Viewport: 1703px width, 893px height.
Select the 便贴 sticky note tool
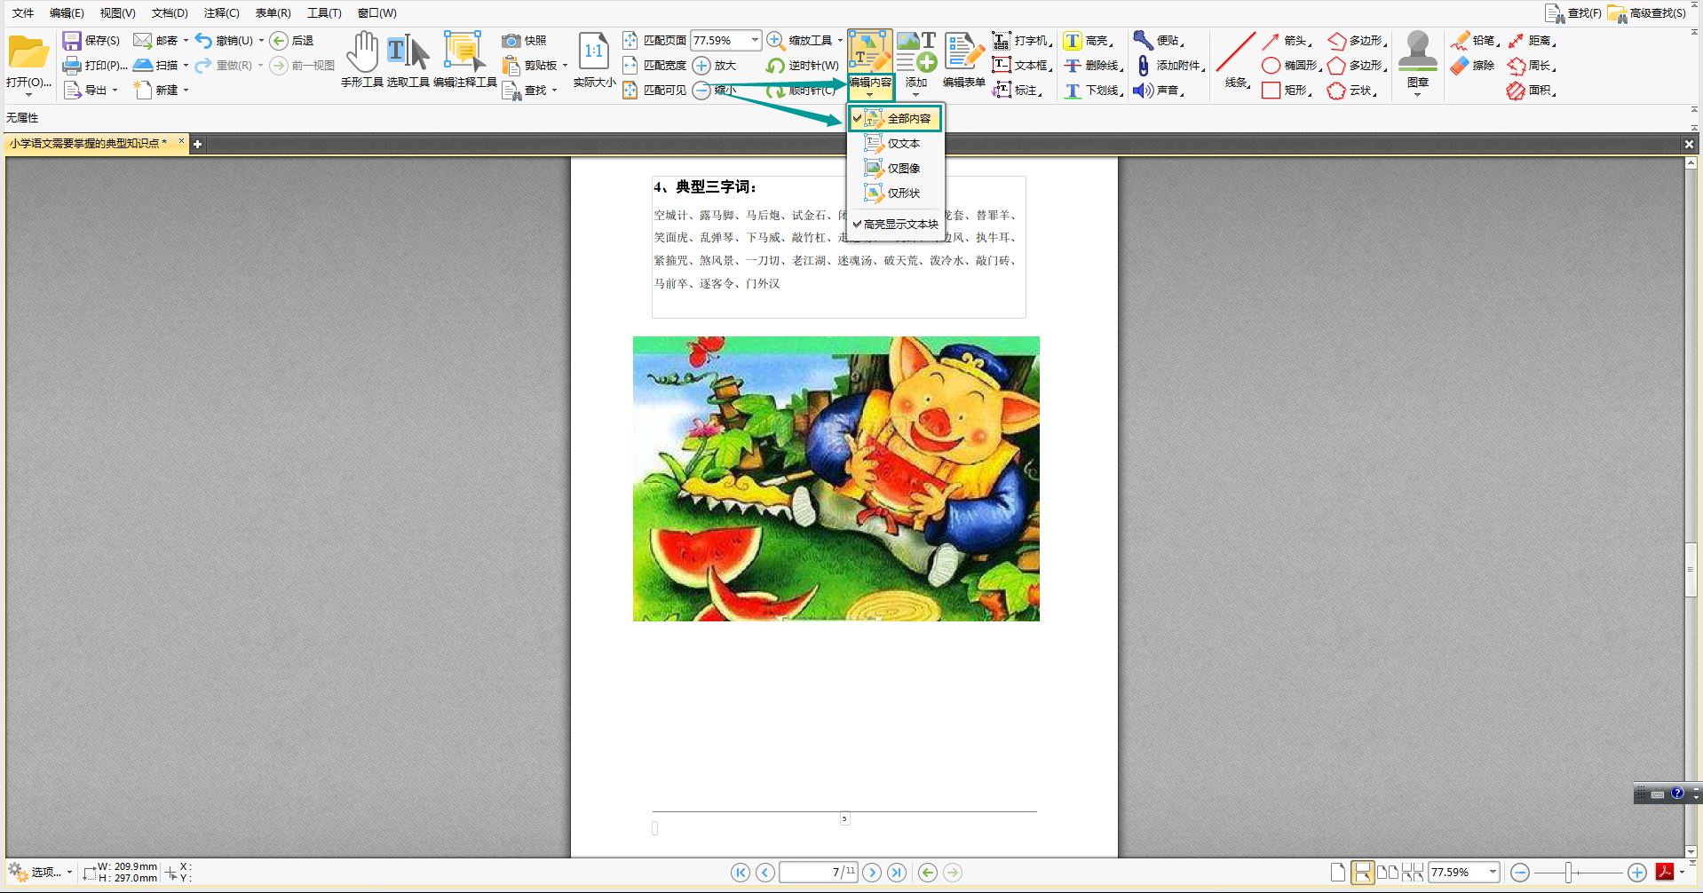(1160, 41)
